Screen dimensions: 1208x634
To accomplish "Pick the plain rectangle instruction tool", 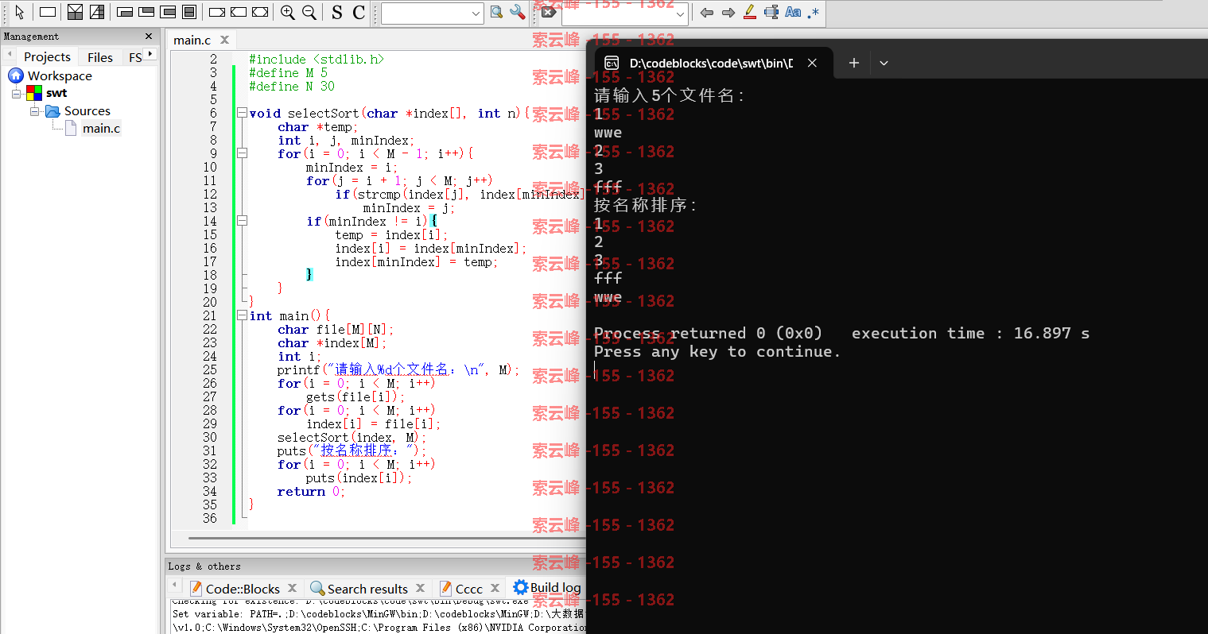I will (x=48, y=12).
